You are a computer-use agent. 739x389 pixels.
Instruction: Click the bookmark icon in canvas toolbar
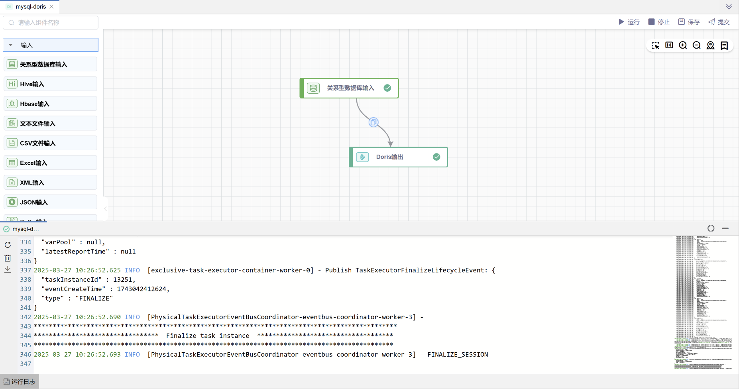(x=724, y=45)
